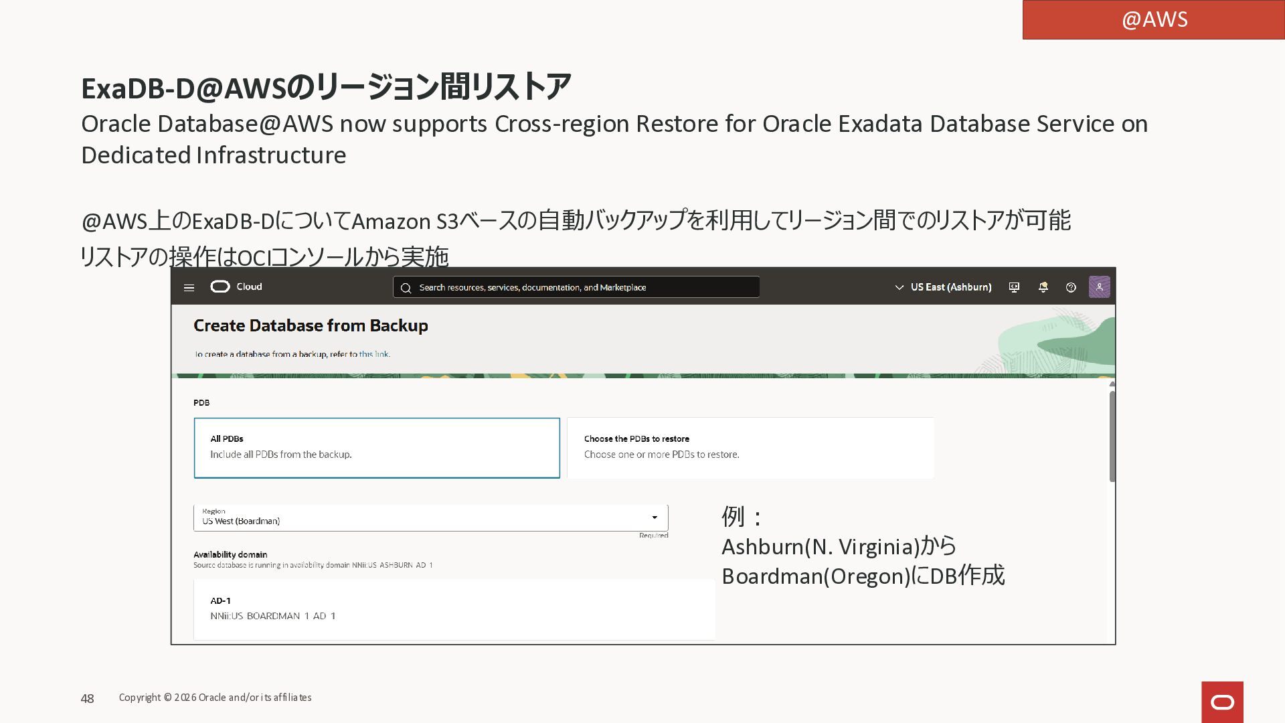Expand the US East (Ashburn) region selector

[943, 287]
